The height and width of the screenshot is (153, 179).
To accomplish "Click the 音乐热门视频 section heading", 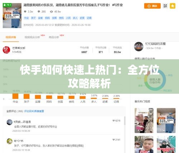I will pos(142,102).
